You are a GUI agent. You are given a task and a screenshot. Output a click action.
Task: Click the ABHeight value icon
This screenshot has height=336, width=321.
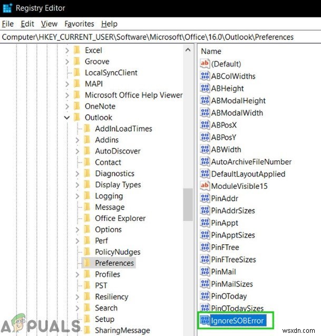point(205,88)
